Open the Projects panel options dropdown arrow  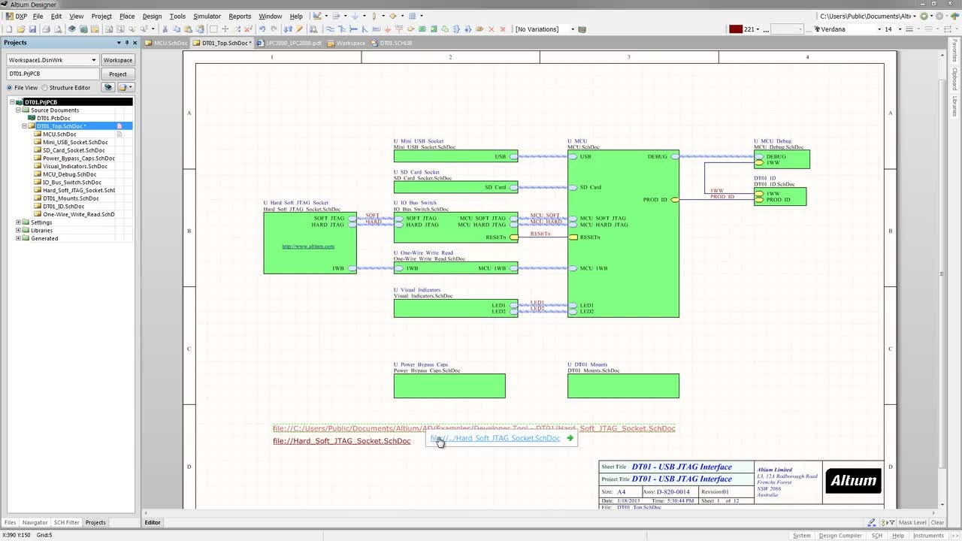point(119,43)
